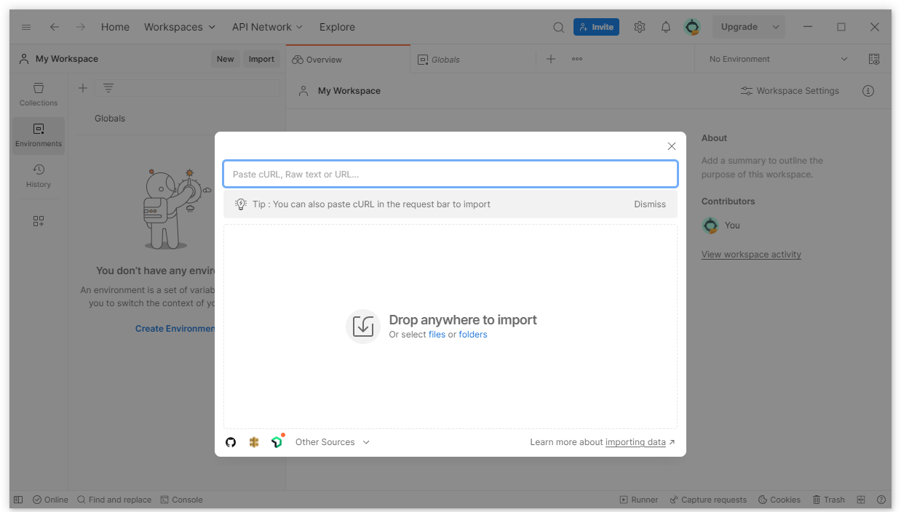Click the files link to select files

pos(437,335)
